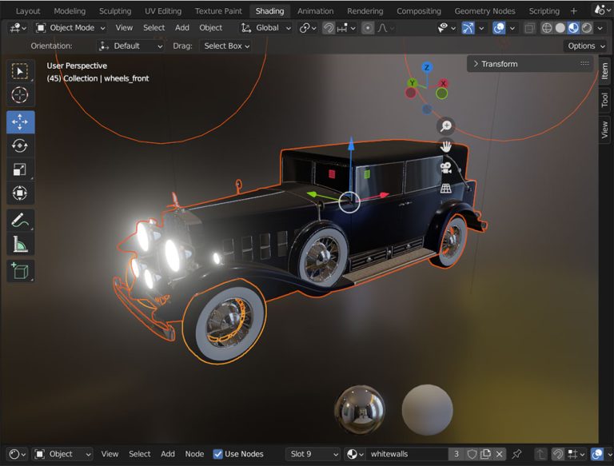This screenshot has width=614, height=466.
Task: Enable the Use Nodes checkbox
Action: coord(218,454)
